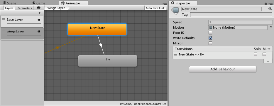Open wingsLayer settings gear

point(39,31)
